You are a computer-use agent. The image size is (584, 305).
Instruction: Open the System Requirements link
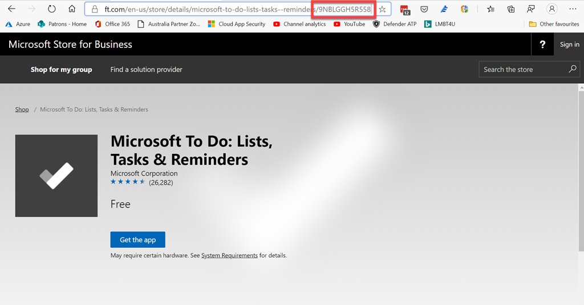coord(229,255)
